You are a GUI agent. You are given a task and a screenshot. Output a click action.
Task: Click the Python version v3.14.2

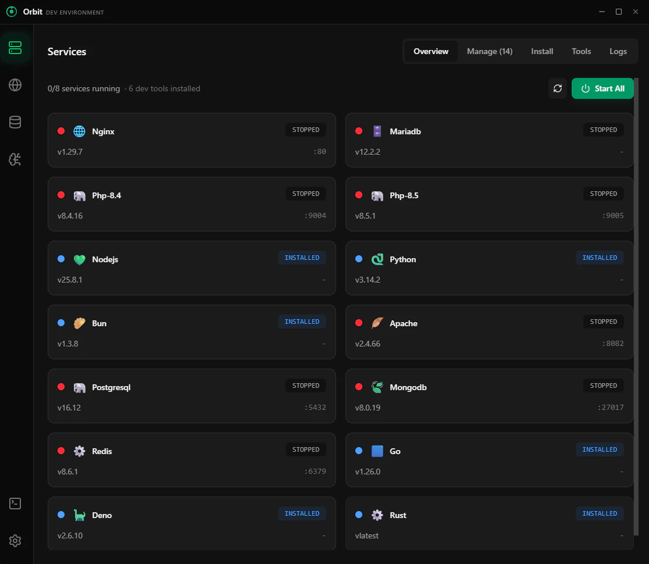tap(368, 280)
